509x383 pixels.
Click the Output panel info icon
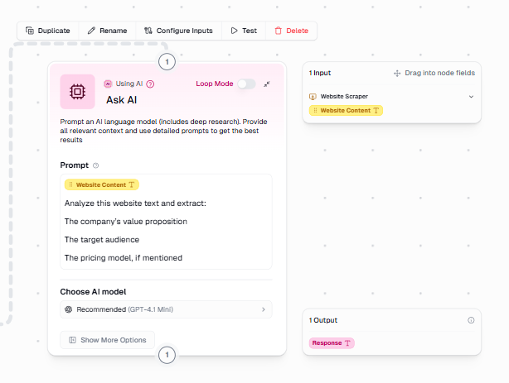coord(471,320)
